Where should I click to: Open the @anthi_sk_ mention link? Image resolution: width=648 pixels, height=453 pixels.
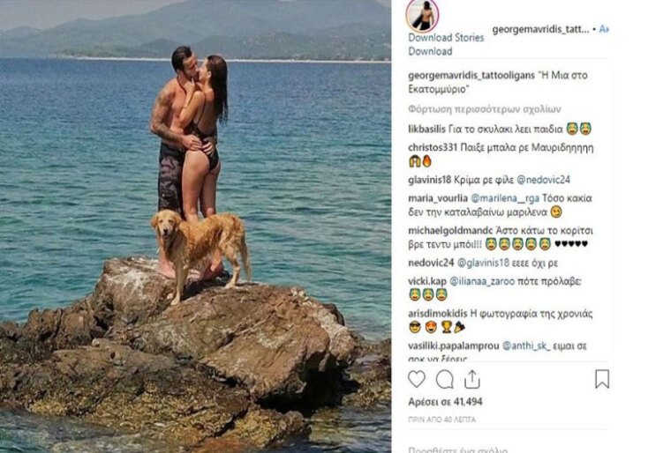coord(526,346)
